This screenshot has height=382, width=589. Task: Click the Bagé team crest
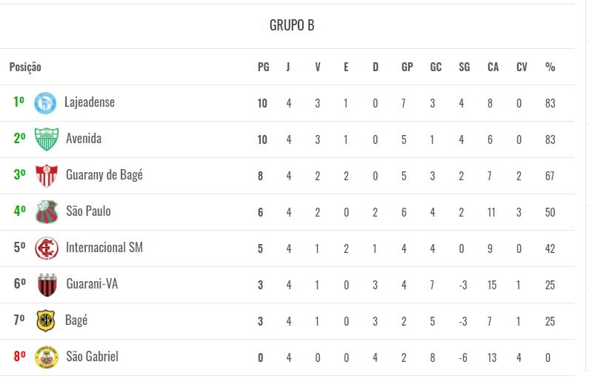[x=47, y=320]
